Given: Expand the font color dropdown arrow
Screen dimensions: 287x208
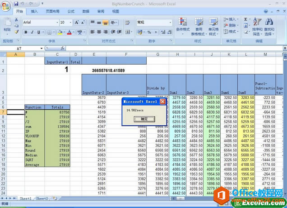Looking at the screenshot, I should click(x=74, y=32).
